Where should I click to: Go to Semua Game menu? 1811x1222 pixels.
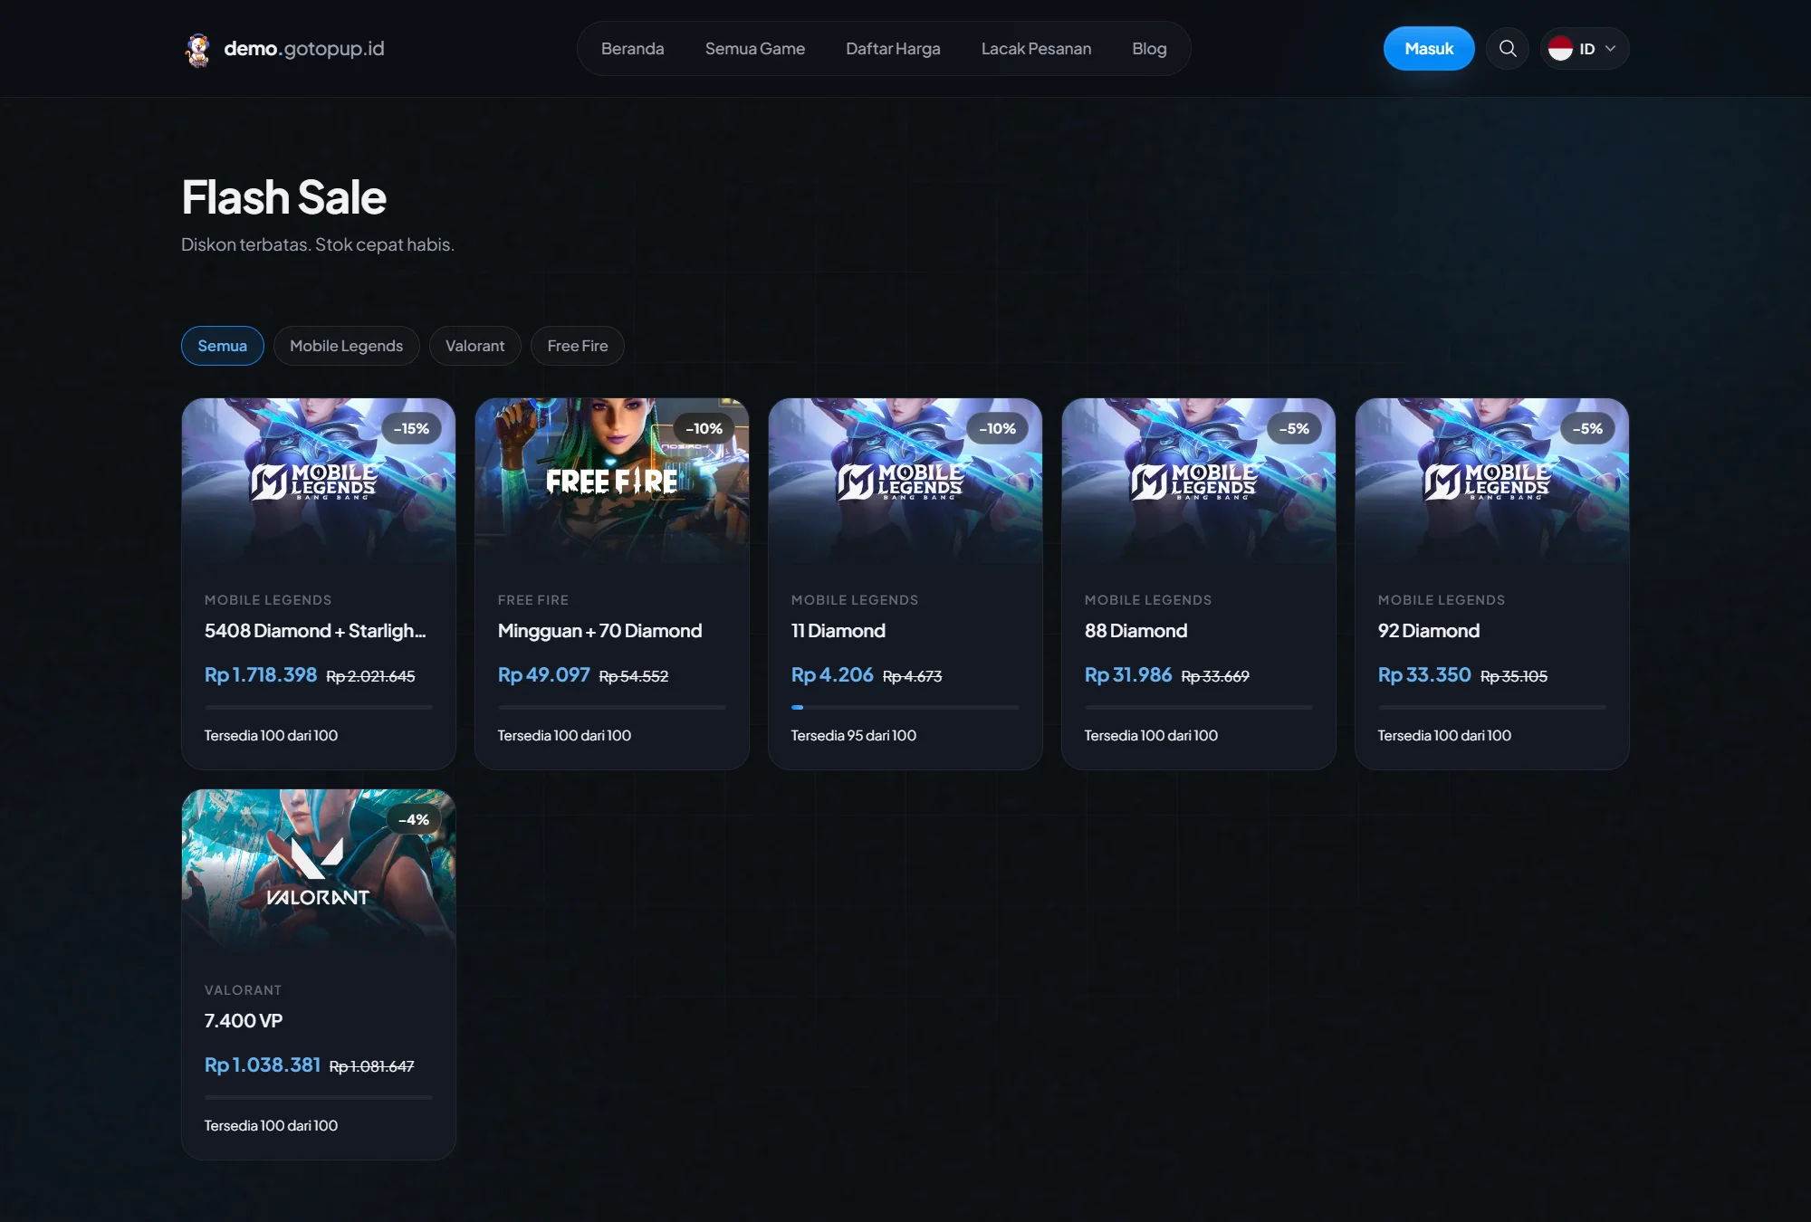tap(755, 49)
